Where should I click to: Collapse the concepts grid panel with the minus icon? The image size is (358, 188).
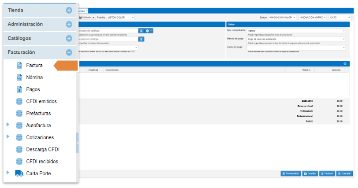[x=345, y=64]
